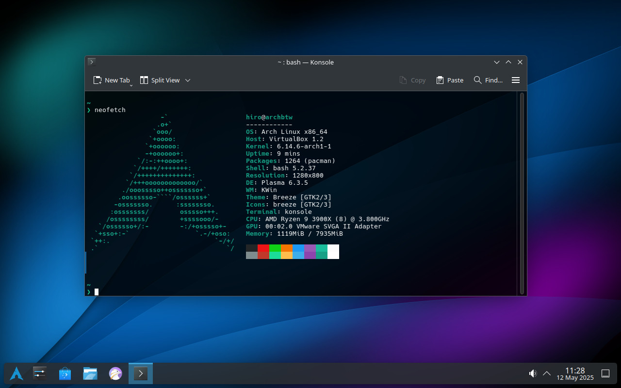This screenshot has width=621, height=388.
Task: Close the Konsole window
Action: pos(520,62)
